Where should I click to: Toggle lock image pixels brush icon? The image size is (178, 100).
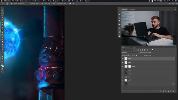click(x=130, y=55)
